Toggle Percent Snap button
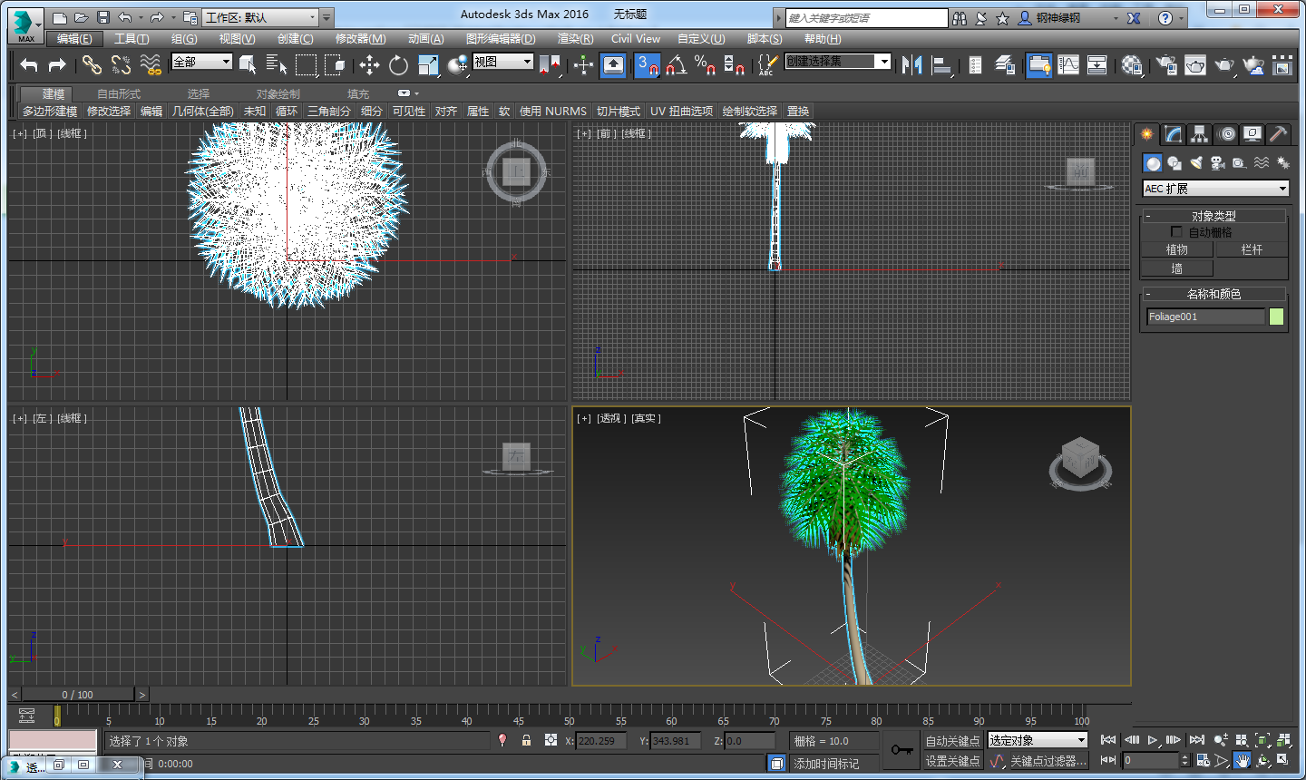1306x780 pixels. tap(706, 64)
